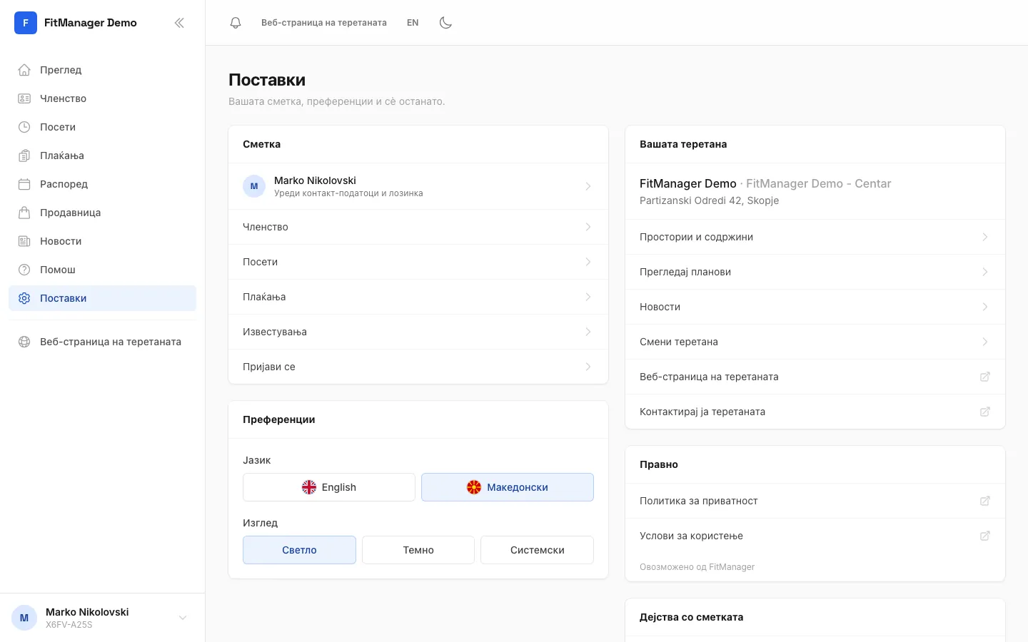Click the clock icon beside Посети in the sidebar

[x=24, y=127]
